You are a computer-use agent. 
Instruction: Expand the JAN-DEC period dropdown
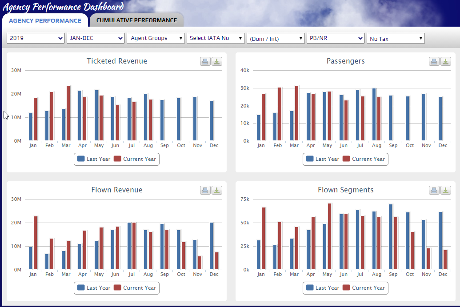(x=96, y=38)
